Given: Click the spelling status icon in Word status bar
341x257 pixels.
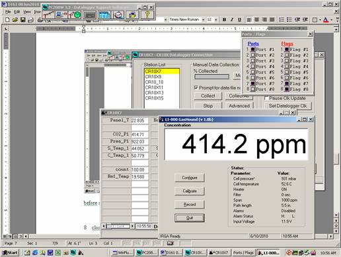Looking at the screenshot, I should pos(170,243).
